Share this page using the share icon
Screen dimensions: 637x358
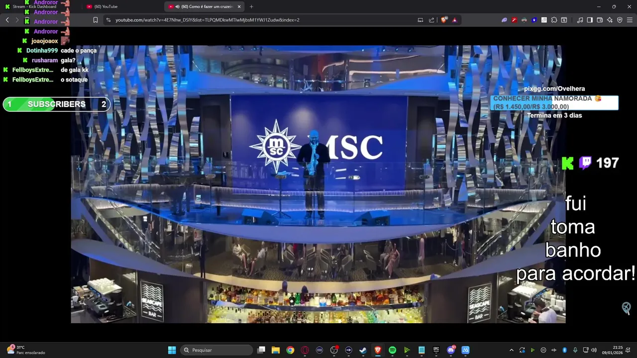tap(431, 20)
